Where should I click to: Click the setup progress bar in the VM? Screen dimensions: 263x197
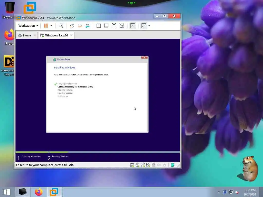[x=98, y=152]
